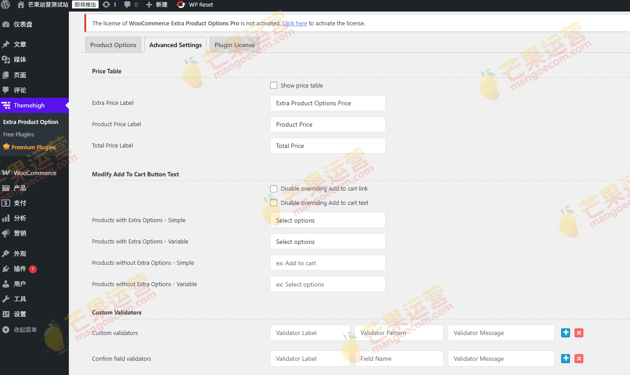Add a new custom validator row
The height and width of the screenshot is (375, 630).
click(565, 333)
